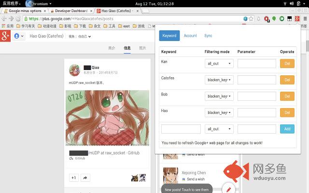Click parameter field for Kan

[x=257, y=63]
